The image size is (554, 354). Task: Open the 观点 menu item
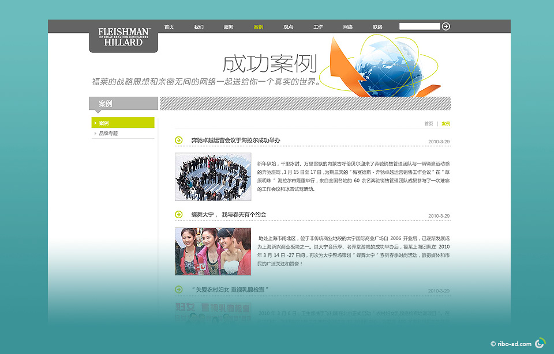click(x=289, y=27)
